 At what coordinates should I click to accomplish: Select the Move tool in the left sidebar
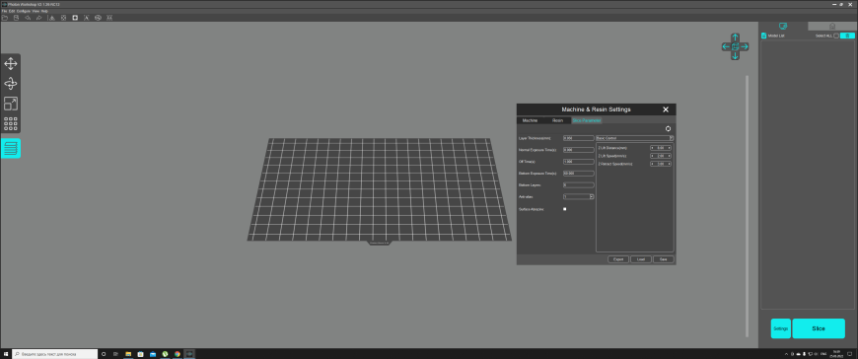[x=11, y=64]
